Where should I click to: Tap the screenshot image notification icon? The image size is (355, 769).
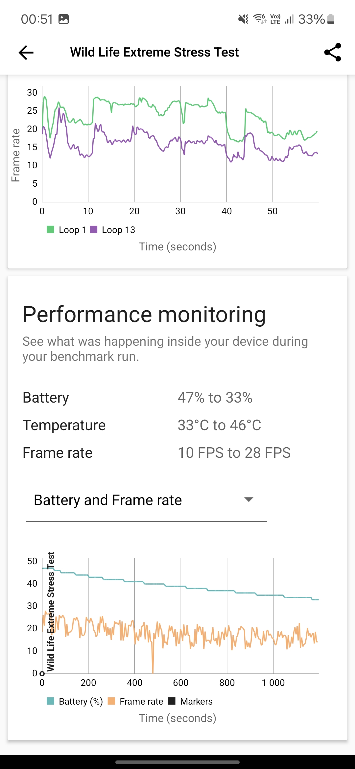pyautogui.click(x=63, y=19)
